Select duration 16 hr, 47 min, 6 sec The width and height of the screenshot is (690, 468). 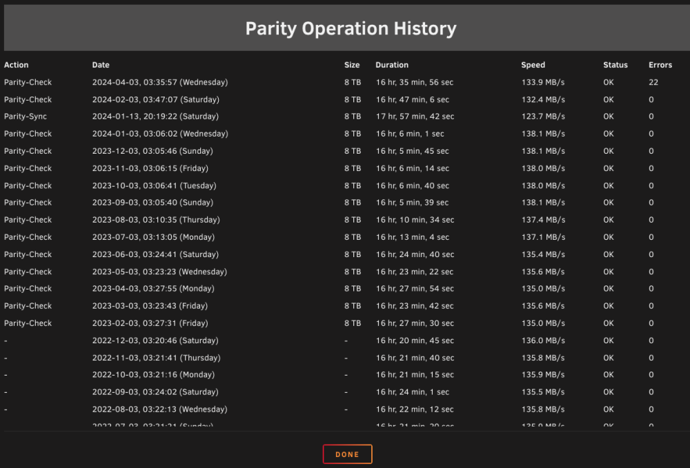pyautogui.click(x=413, y=99)
